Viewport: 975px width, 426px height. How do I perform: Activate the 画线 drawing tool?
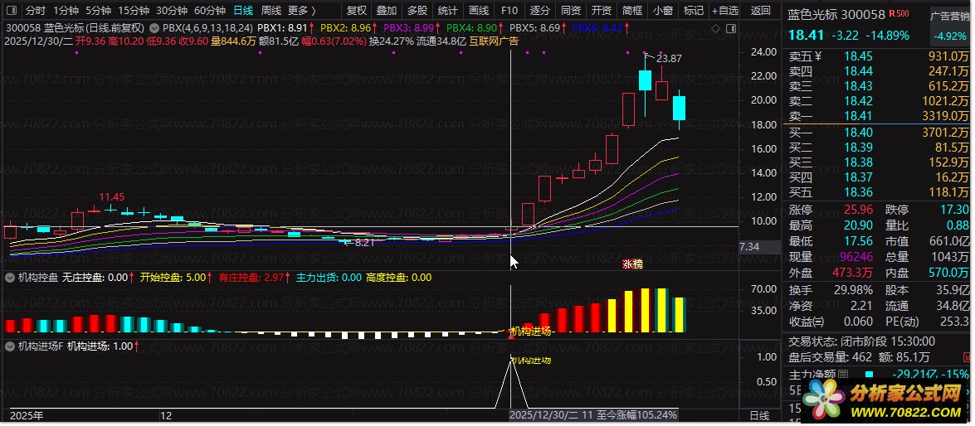coord(478,11)
